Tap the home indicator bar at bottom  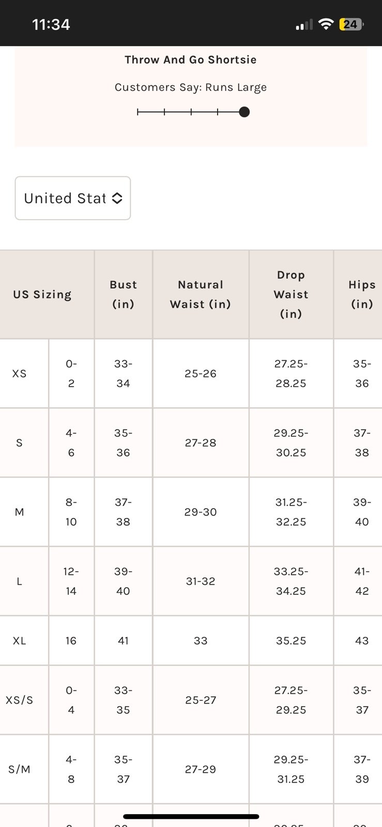191,817
